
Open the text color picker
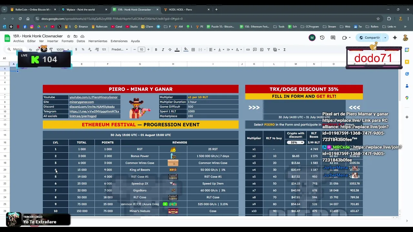[x=177, y=50]
